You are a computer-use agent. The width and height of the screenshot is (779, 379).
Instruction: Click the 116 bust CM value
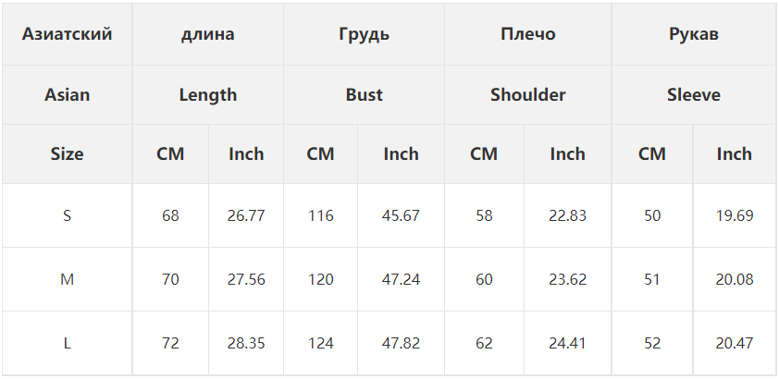320,215
